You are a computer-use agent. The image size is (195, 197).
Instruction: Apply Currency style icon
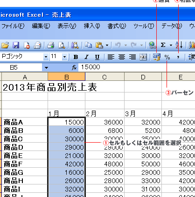coord(157,57)
